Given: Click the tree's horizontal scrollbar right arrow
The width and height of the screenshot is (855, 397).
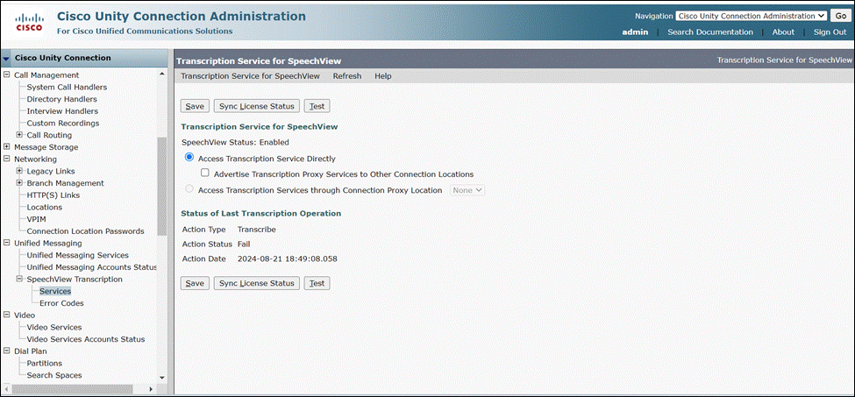Looking at the screenshot, I should [x=152, y=389].
